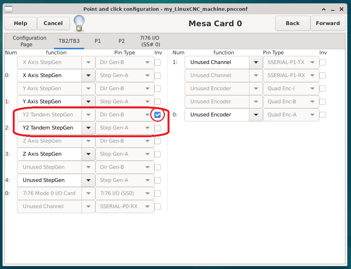The image size is (351, 269).
Task: Click the Help button
Action: pyautogui.click(x=20, y=23)
